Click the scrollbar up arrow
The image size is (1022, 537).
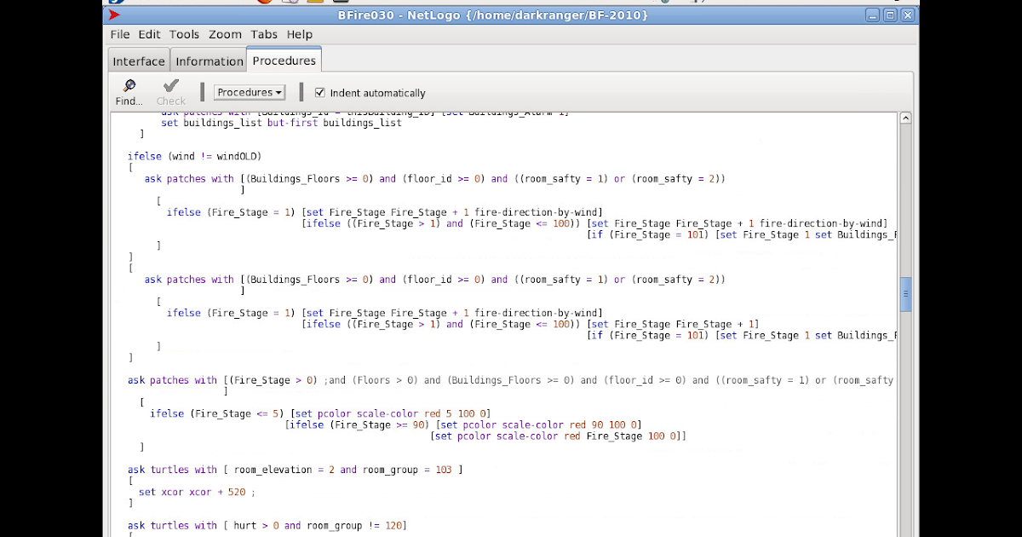(905, 118)
